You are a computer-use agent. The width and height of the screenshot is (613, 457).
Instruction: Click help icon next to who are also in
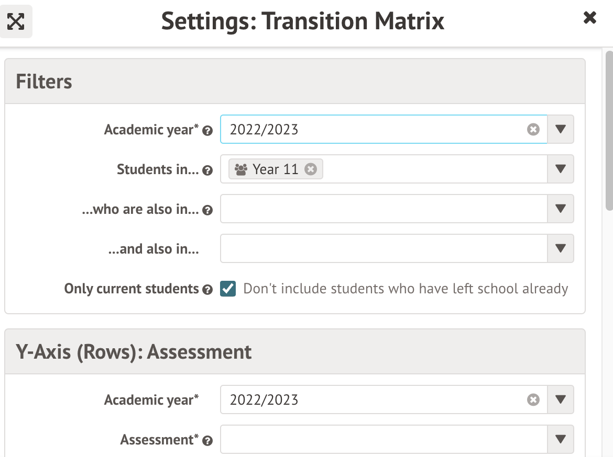207,211
